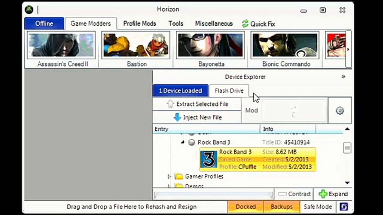Click the blue swirl icon in status bar
The height and width of the screenshot is (215, 383).
pyautogui.click(x=344, y=207)
